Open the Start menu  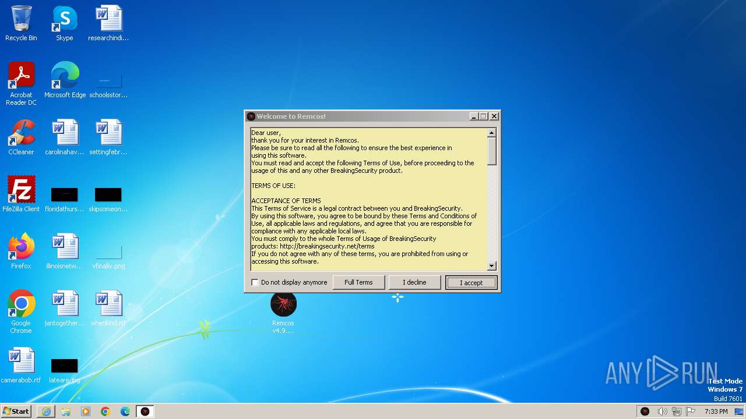tap(16, 411)
